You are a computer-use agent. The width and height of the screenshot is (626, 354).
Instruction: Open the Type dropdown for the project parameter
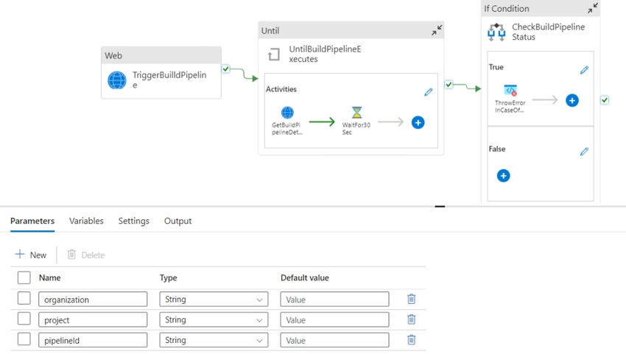(214, 319)
